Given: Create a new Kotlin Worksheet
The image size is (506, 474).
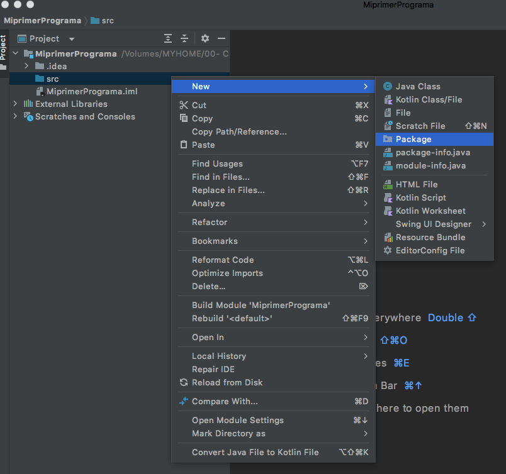Looking at the screenshot, I should coord(435,211).
